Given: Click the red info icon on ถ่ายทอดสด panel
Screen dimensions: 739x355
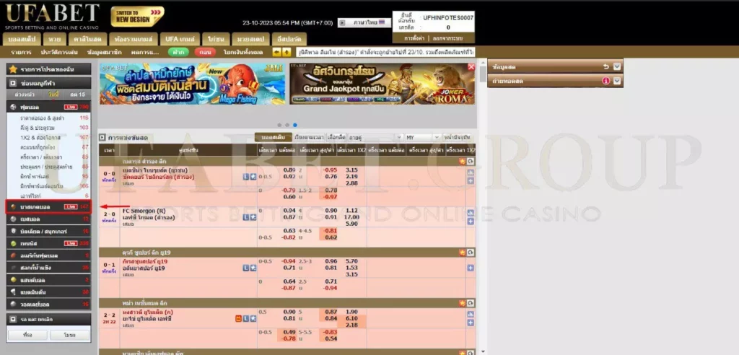Looking at the screenshot, I should click(606, 81).
